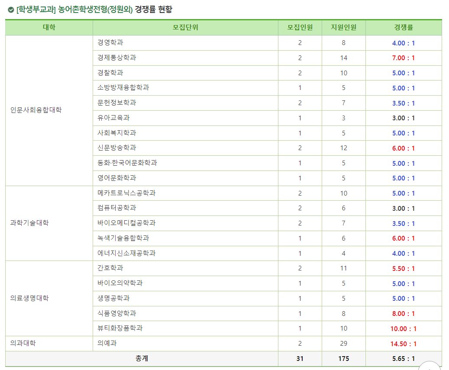This screenshot has height=370, width=449.
Task: Select the red 7.00 : 1 competition ratio
Action: point(404,58)
